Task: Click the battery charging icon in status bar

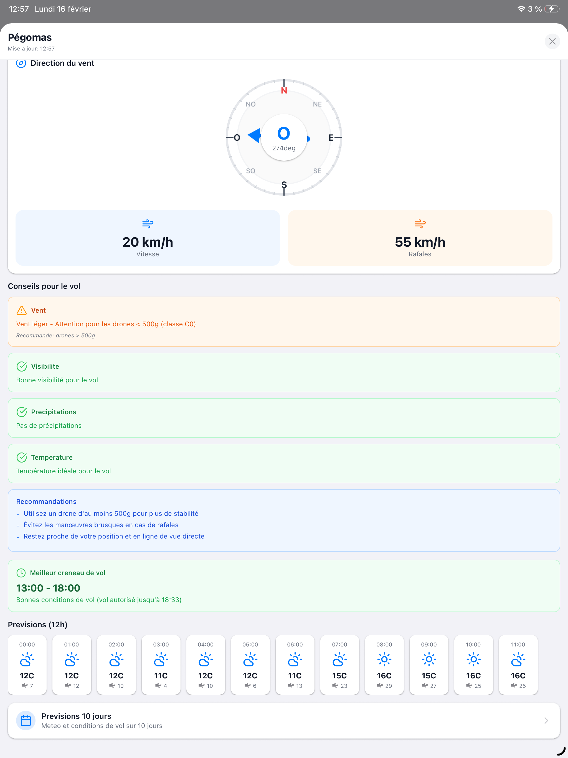Action: click(552, 9)
